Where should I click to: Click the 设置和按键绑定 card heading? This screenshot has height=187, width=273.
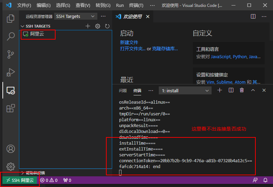(212, 75)
